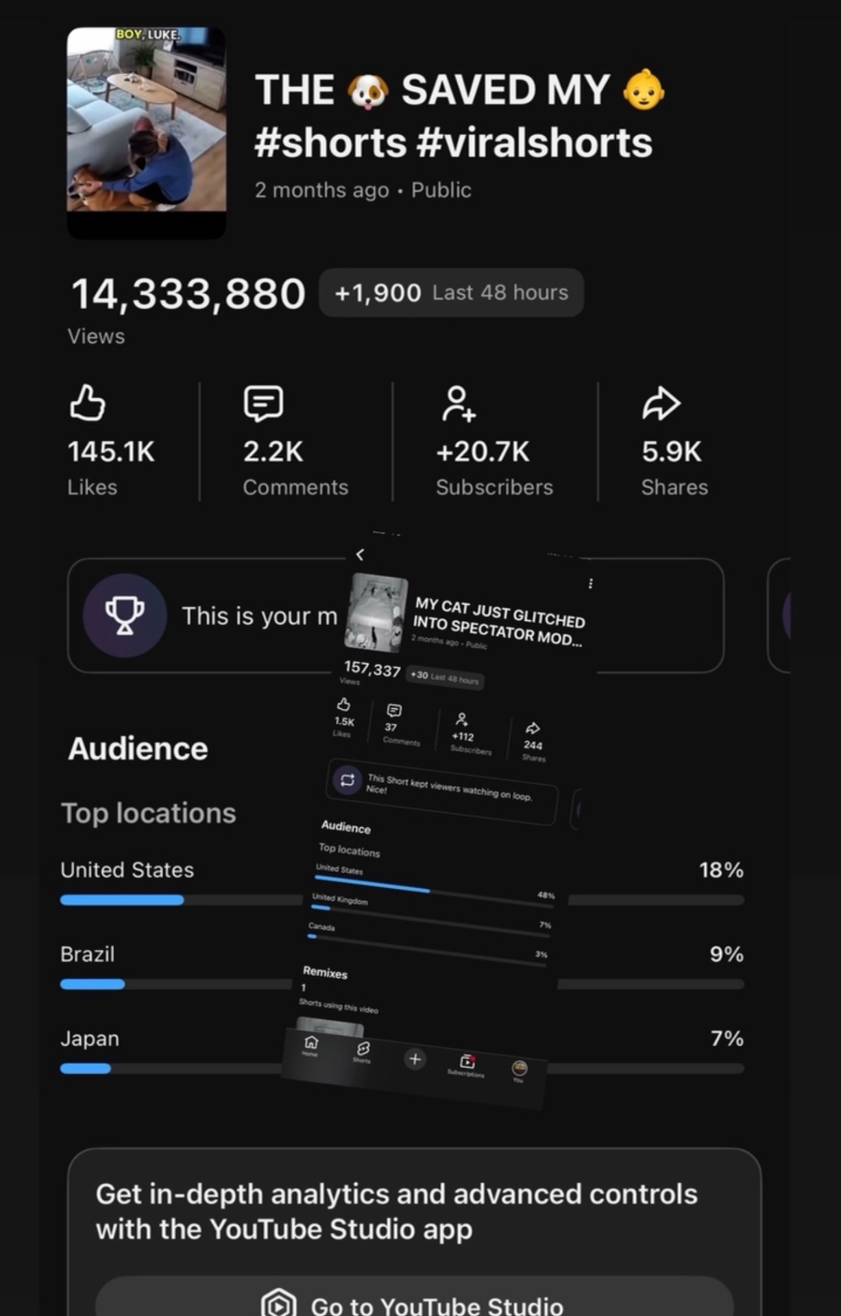Tap the Remixes heading in the overlay
Viewport: 841px width, 1316px height.
(325, 972)
